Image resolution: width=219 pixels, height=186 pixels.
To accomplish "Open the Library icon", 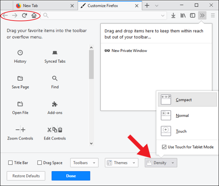I will click(x=183, y=15).
